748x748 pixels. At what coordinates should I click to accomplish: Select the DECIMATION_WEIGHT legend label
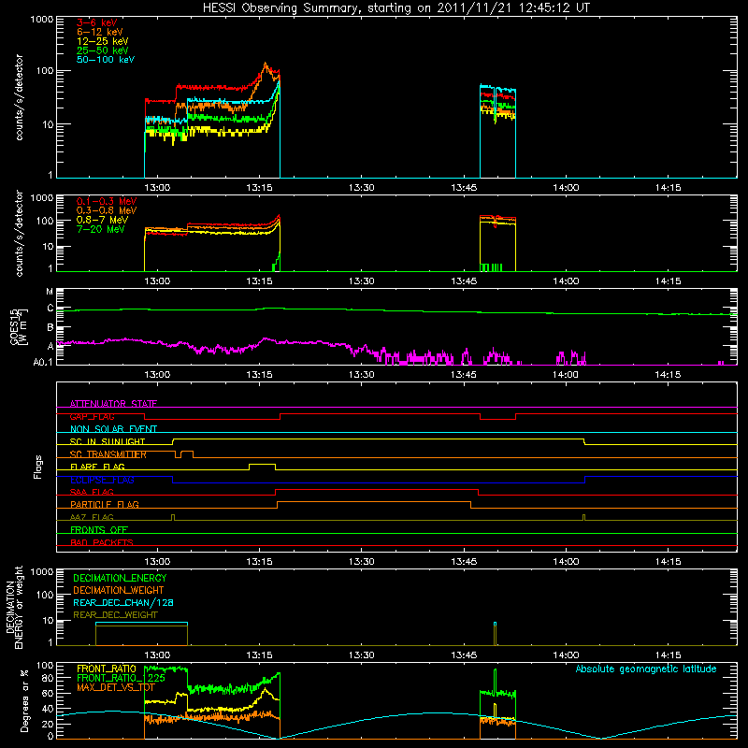point(119,590)
